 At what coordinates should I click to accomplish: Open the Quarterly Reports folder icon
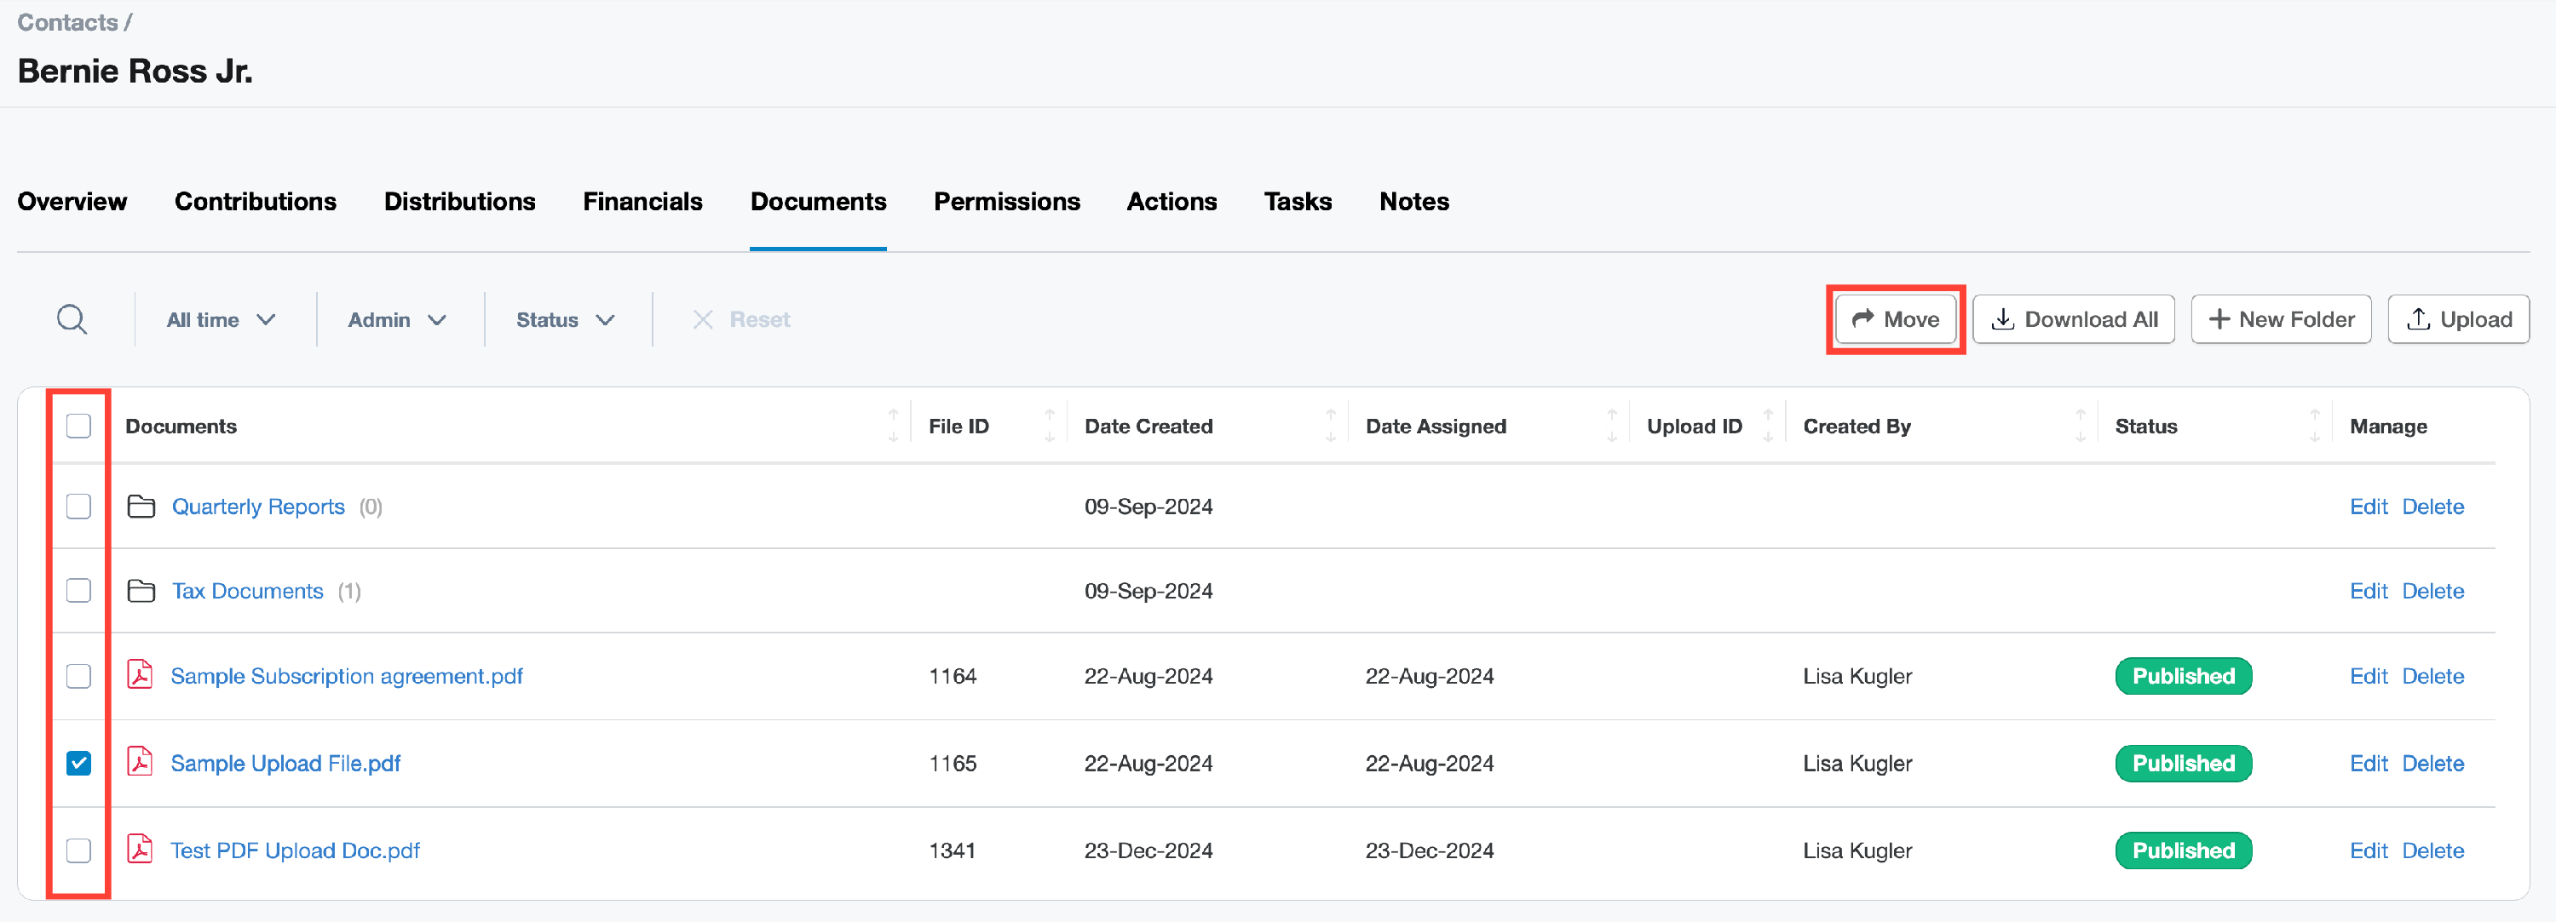[141, 507]
